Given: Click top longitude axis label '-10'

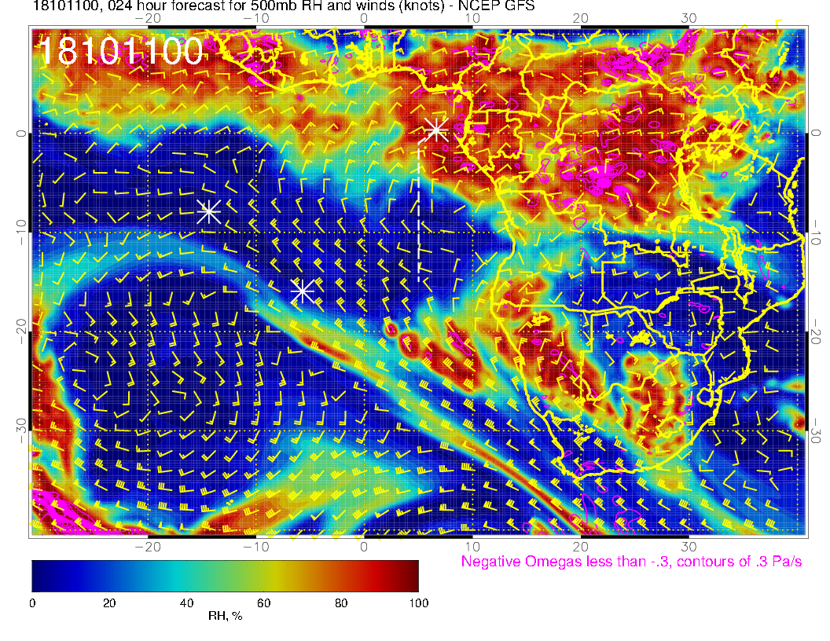Looking at the screenshot, I should pyautogui.click(x=256, y=19).
